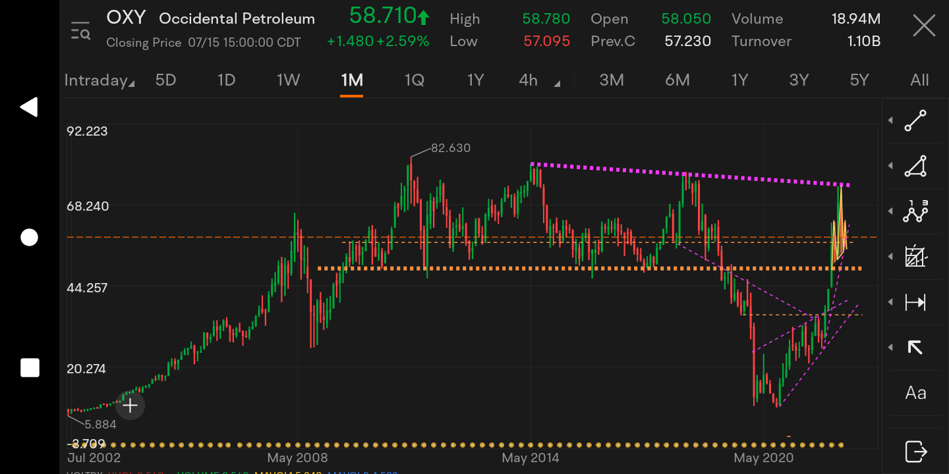
Task: Add a text note with Aa tool
Action: coord(915,393)
